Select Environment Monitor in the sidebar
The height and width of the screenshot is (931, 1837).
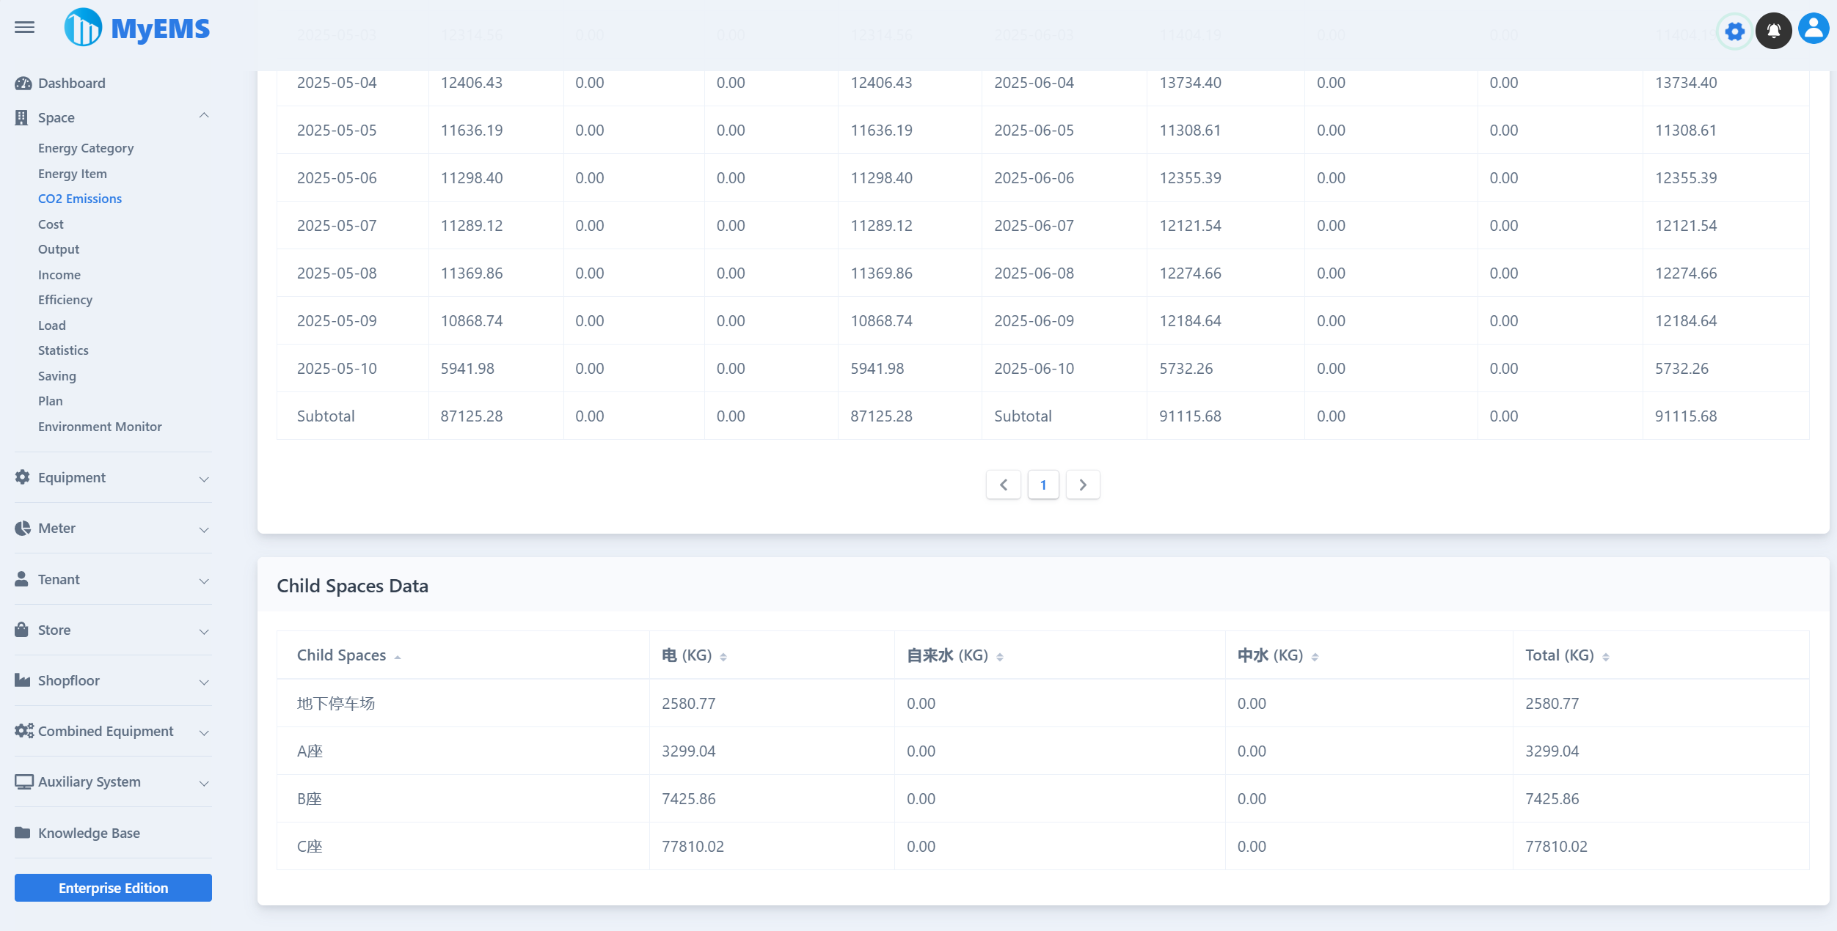click(100, 426)
